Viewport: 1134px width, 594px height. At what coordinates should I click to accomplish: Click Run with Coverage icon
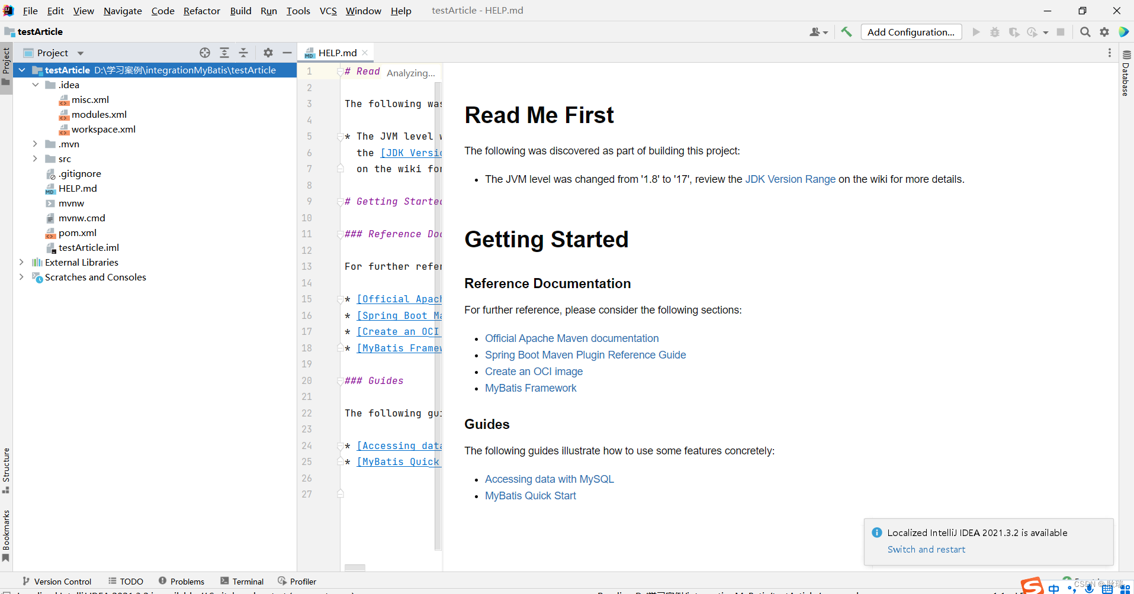(x=1014, y=32)
